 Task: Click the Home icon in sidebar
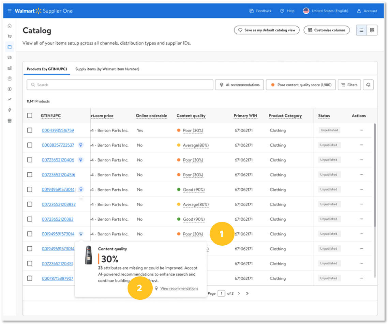10,26
